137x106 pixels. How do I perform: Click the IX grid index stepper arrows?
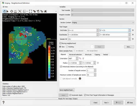click(97, 30)
